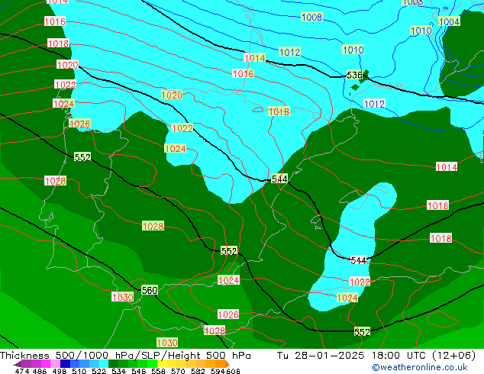Select the 582 value on the legend scale
484x374 pixels.
(x=198, y=371)
